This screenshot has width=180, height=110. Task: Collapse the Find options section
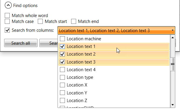pyautogui.click(x=8, y=5)
